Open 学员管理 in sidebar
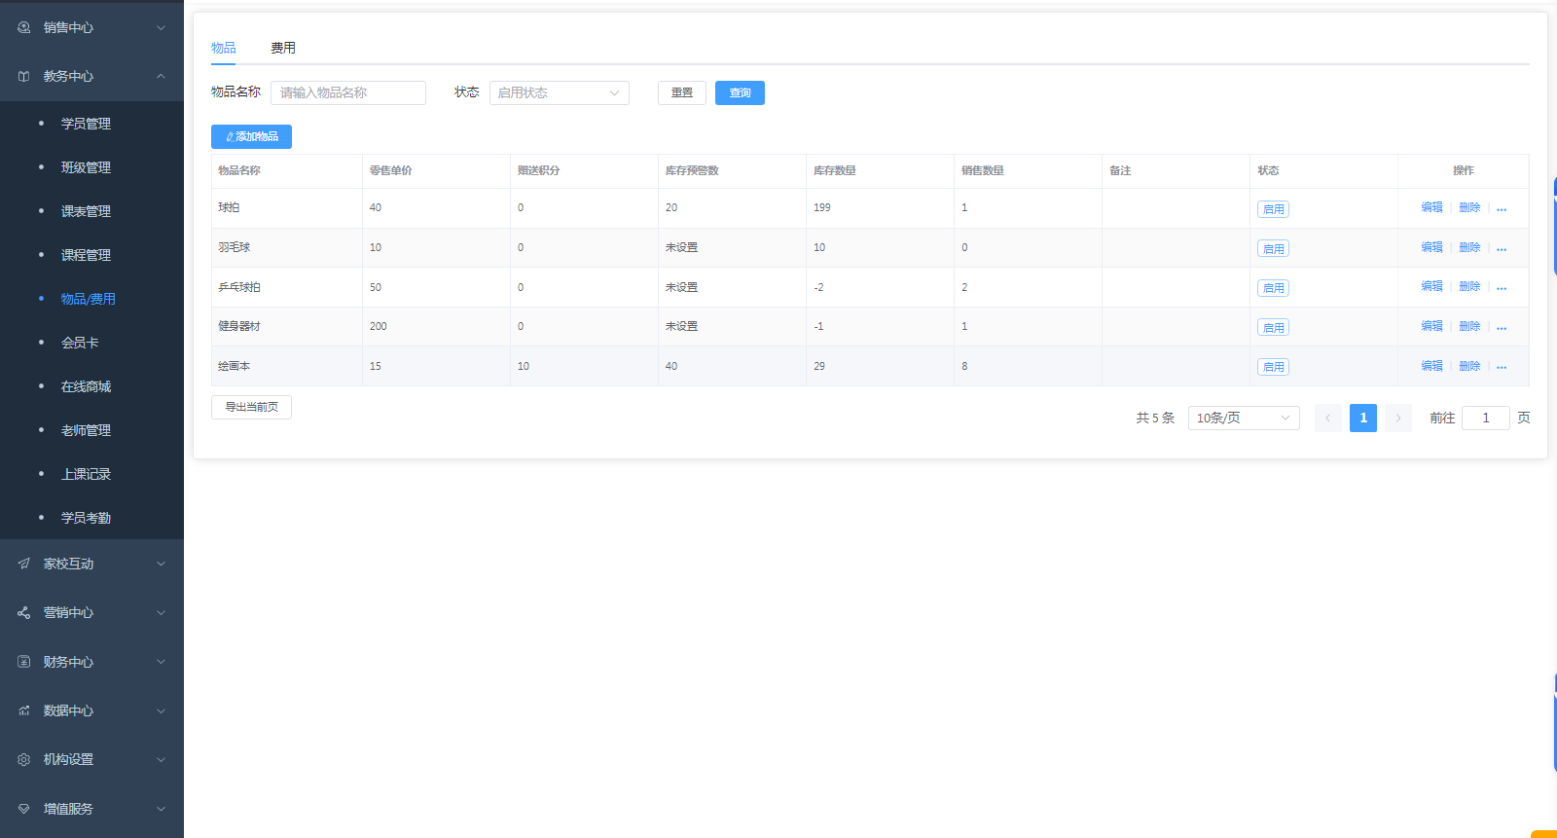Image resolution: width=1557 pixels, height=838 pixels. point(86,124)
